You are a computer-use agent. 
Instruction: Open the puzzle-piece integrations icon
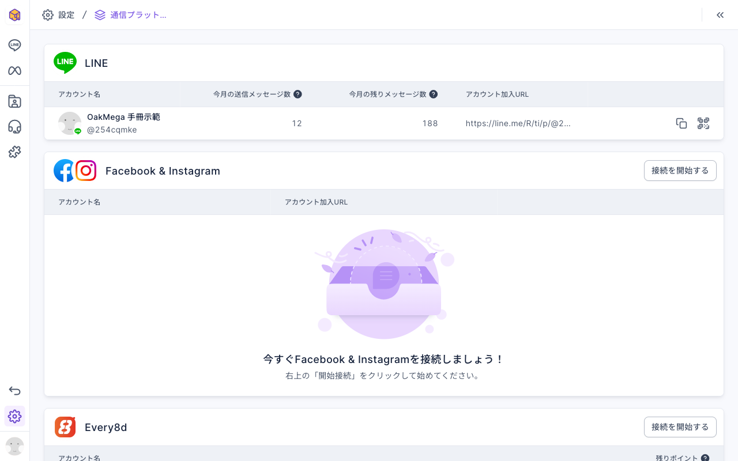14,152
